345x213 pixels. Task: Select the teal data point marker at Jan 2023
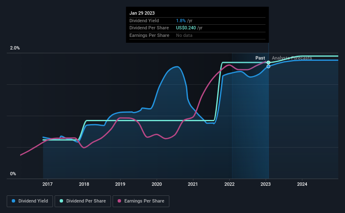[269, 62]
